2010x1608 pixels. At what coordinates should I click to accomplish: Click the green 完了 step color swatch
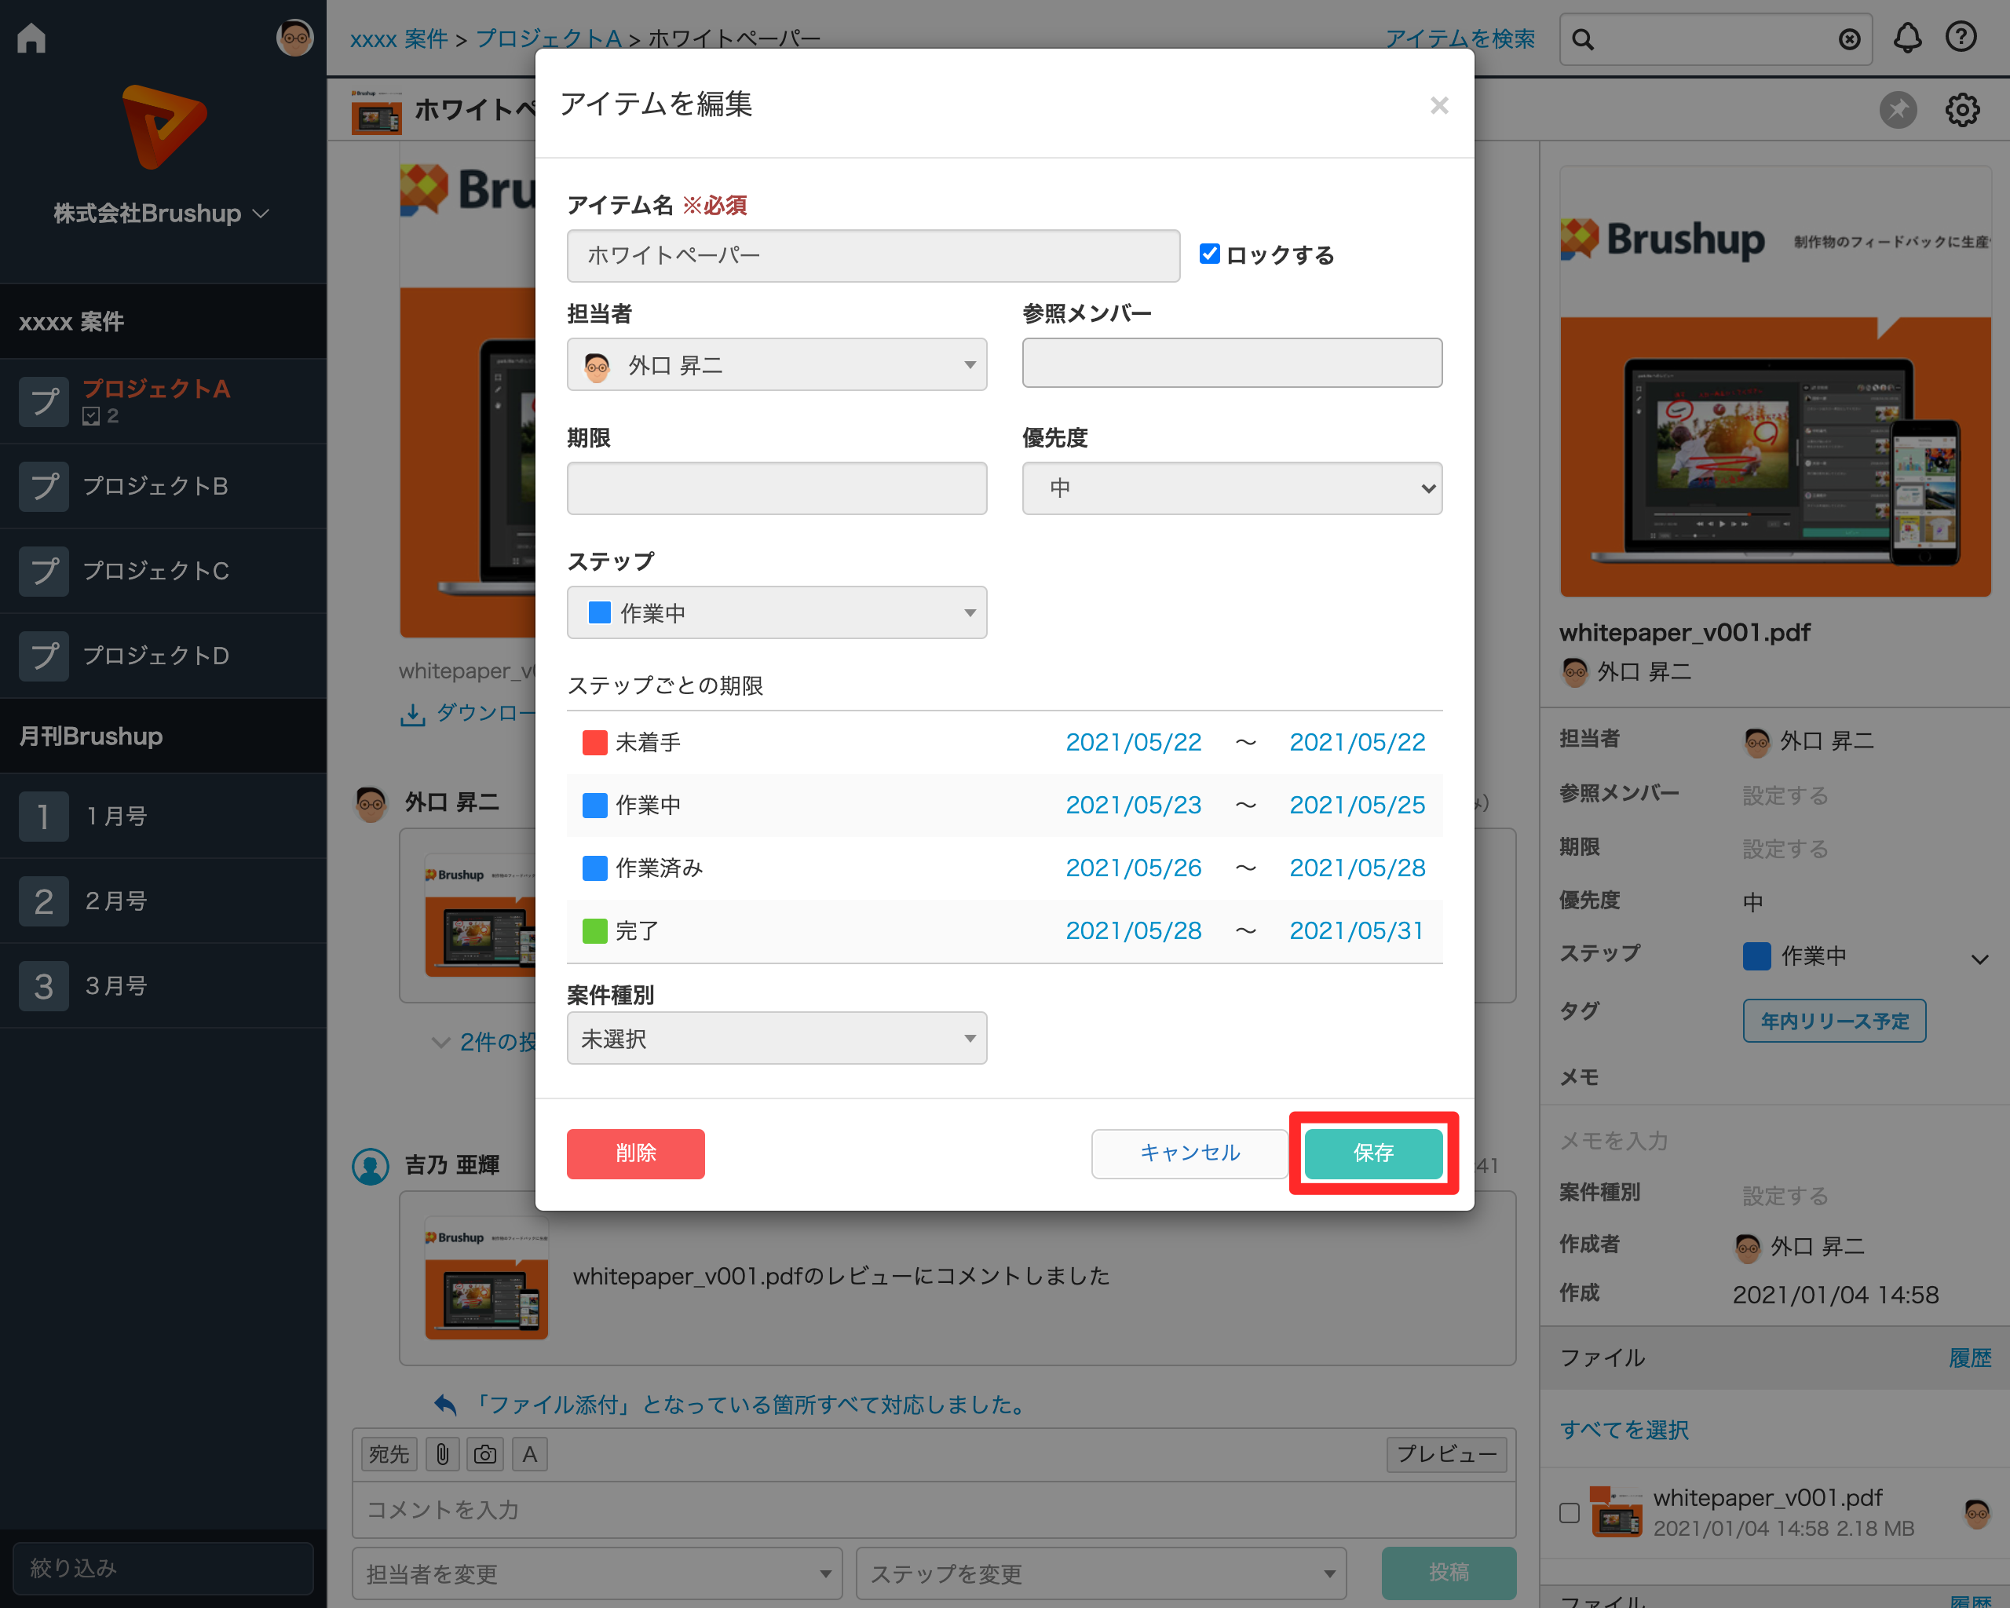[x=595, y=930]
